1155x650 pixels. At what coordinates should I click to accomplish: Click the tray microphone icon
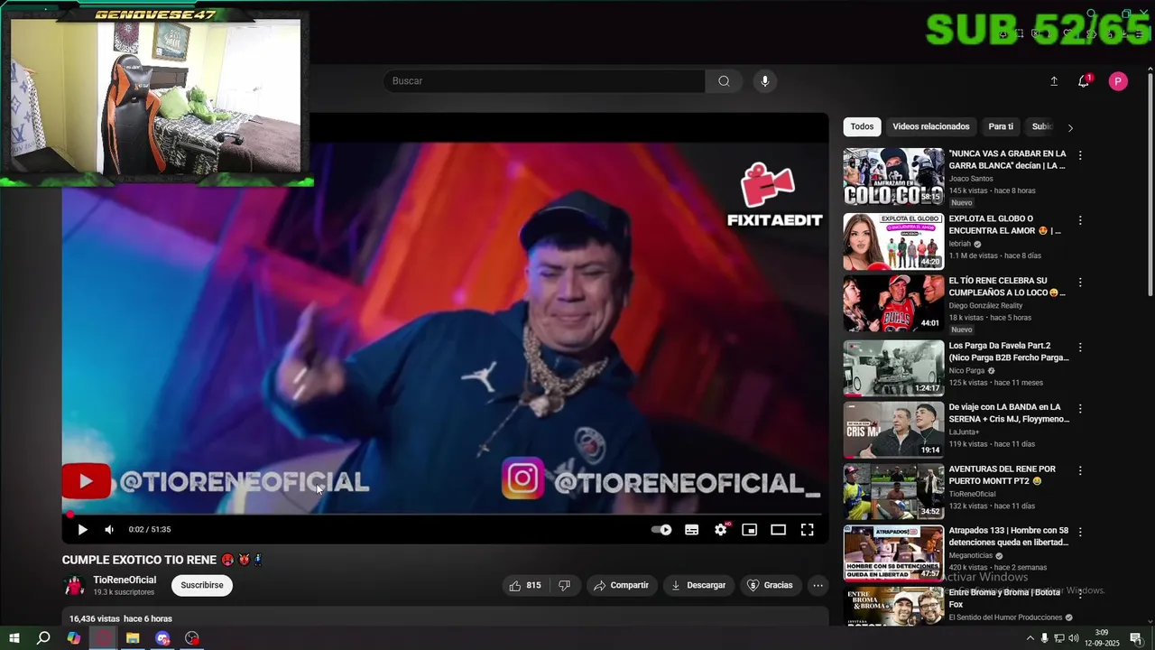coord(1045,638)
